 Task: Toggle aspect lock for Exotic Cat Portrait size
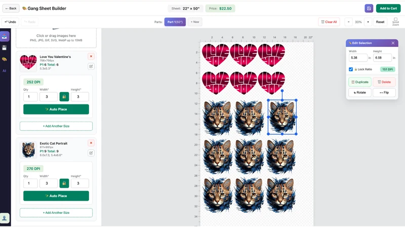(64, 183)
